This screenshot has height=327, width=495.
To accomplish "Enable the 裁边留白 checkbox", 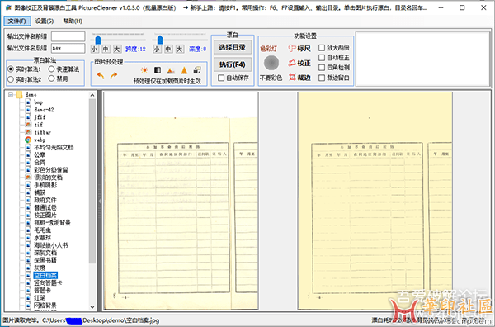I will [322, 78].
